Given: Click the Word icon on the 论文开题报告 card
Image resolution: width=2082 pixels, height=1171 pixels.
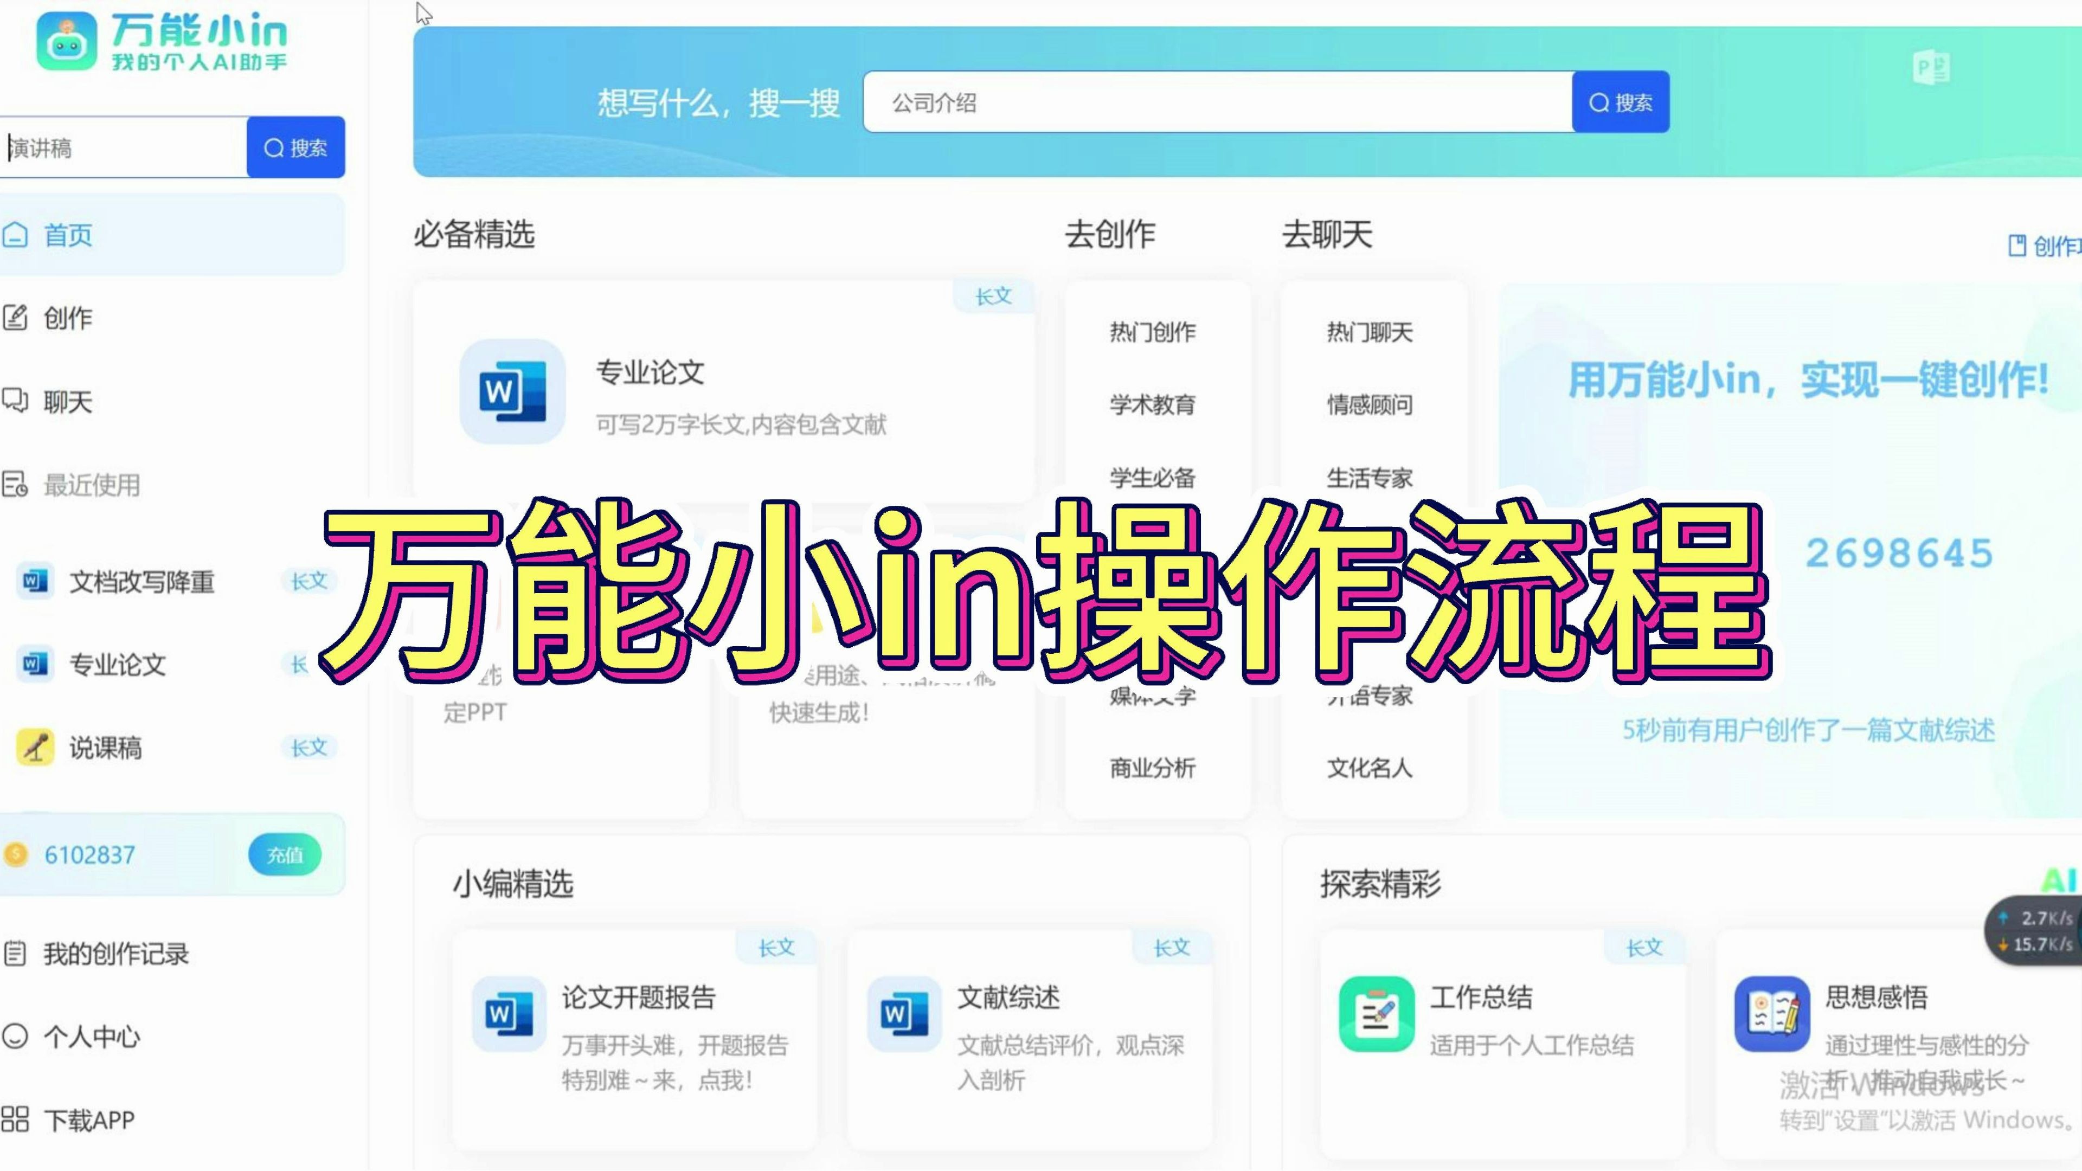Looking at the screenshot, I should click(x=509, y=1014).
